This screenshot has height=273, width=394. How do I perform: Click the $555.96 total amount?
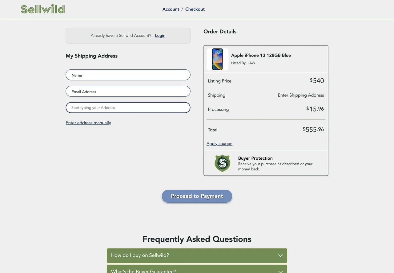pos(313,130)
